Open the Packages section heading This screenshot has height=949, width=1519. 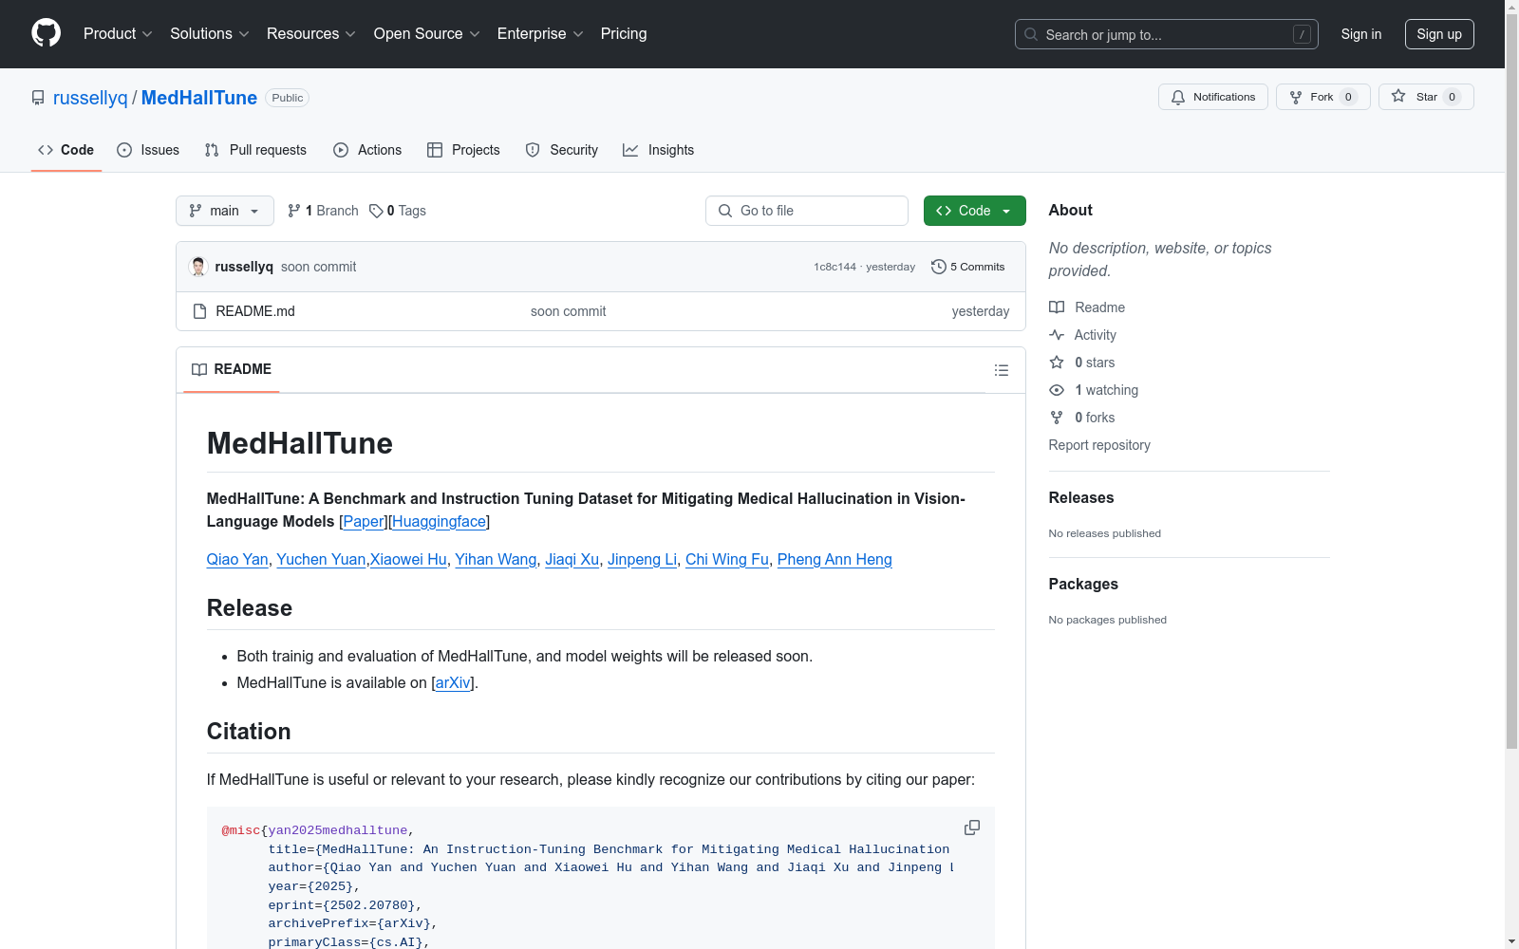(x=1083, y=584)
